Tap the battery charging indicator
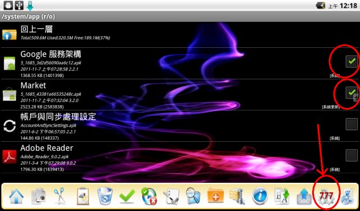The image size is (360, 211). [320, 5]
